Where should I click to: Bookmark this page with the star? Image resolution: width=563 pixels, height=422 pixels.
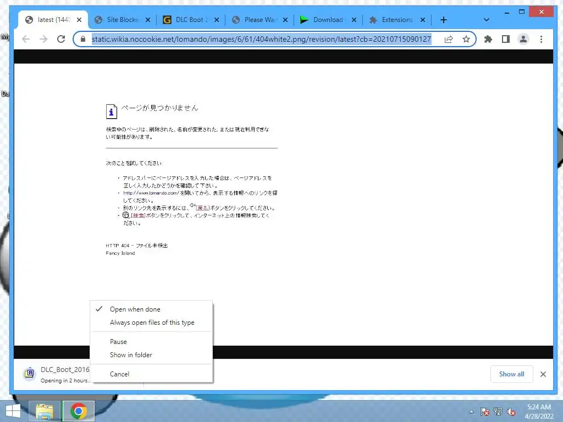coord(466,39)
